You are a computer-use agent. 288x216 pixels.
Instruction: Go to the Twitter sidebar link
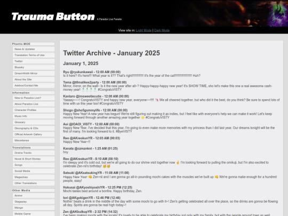[x=34, y=61]
